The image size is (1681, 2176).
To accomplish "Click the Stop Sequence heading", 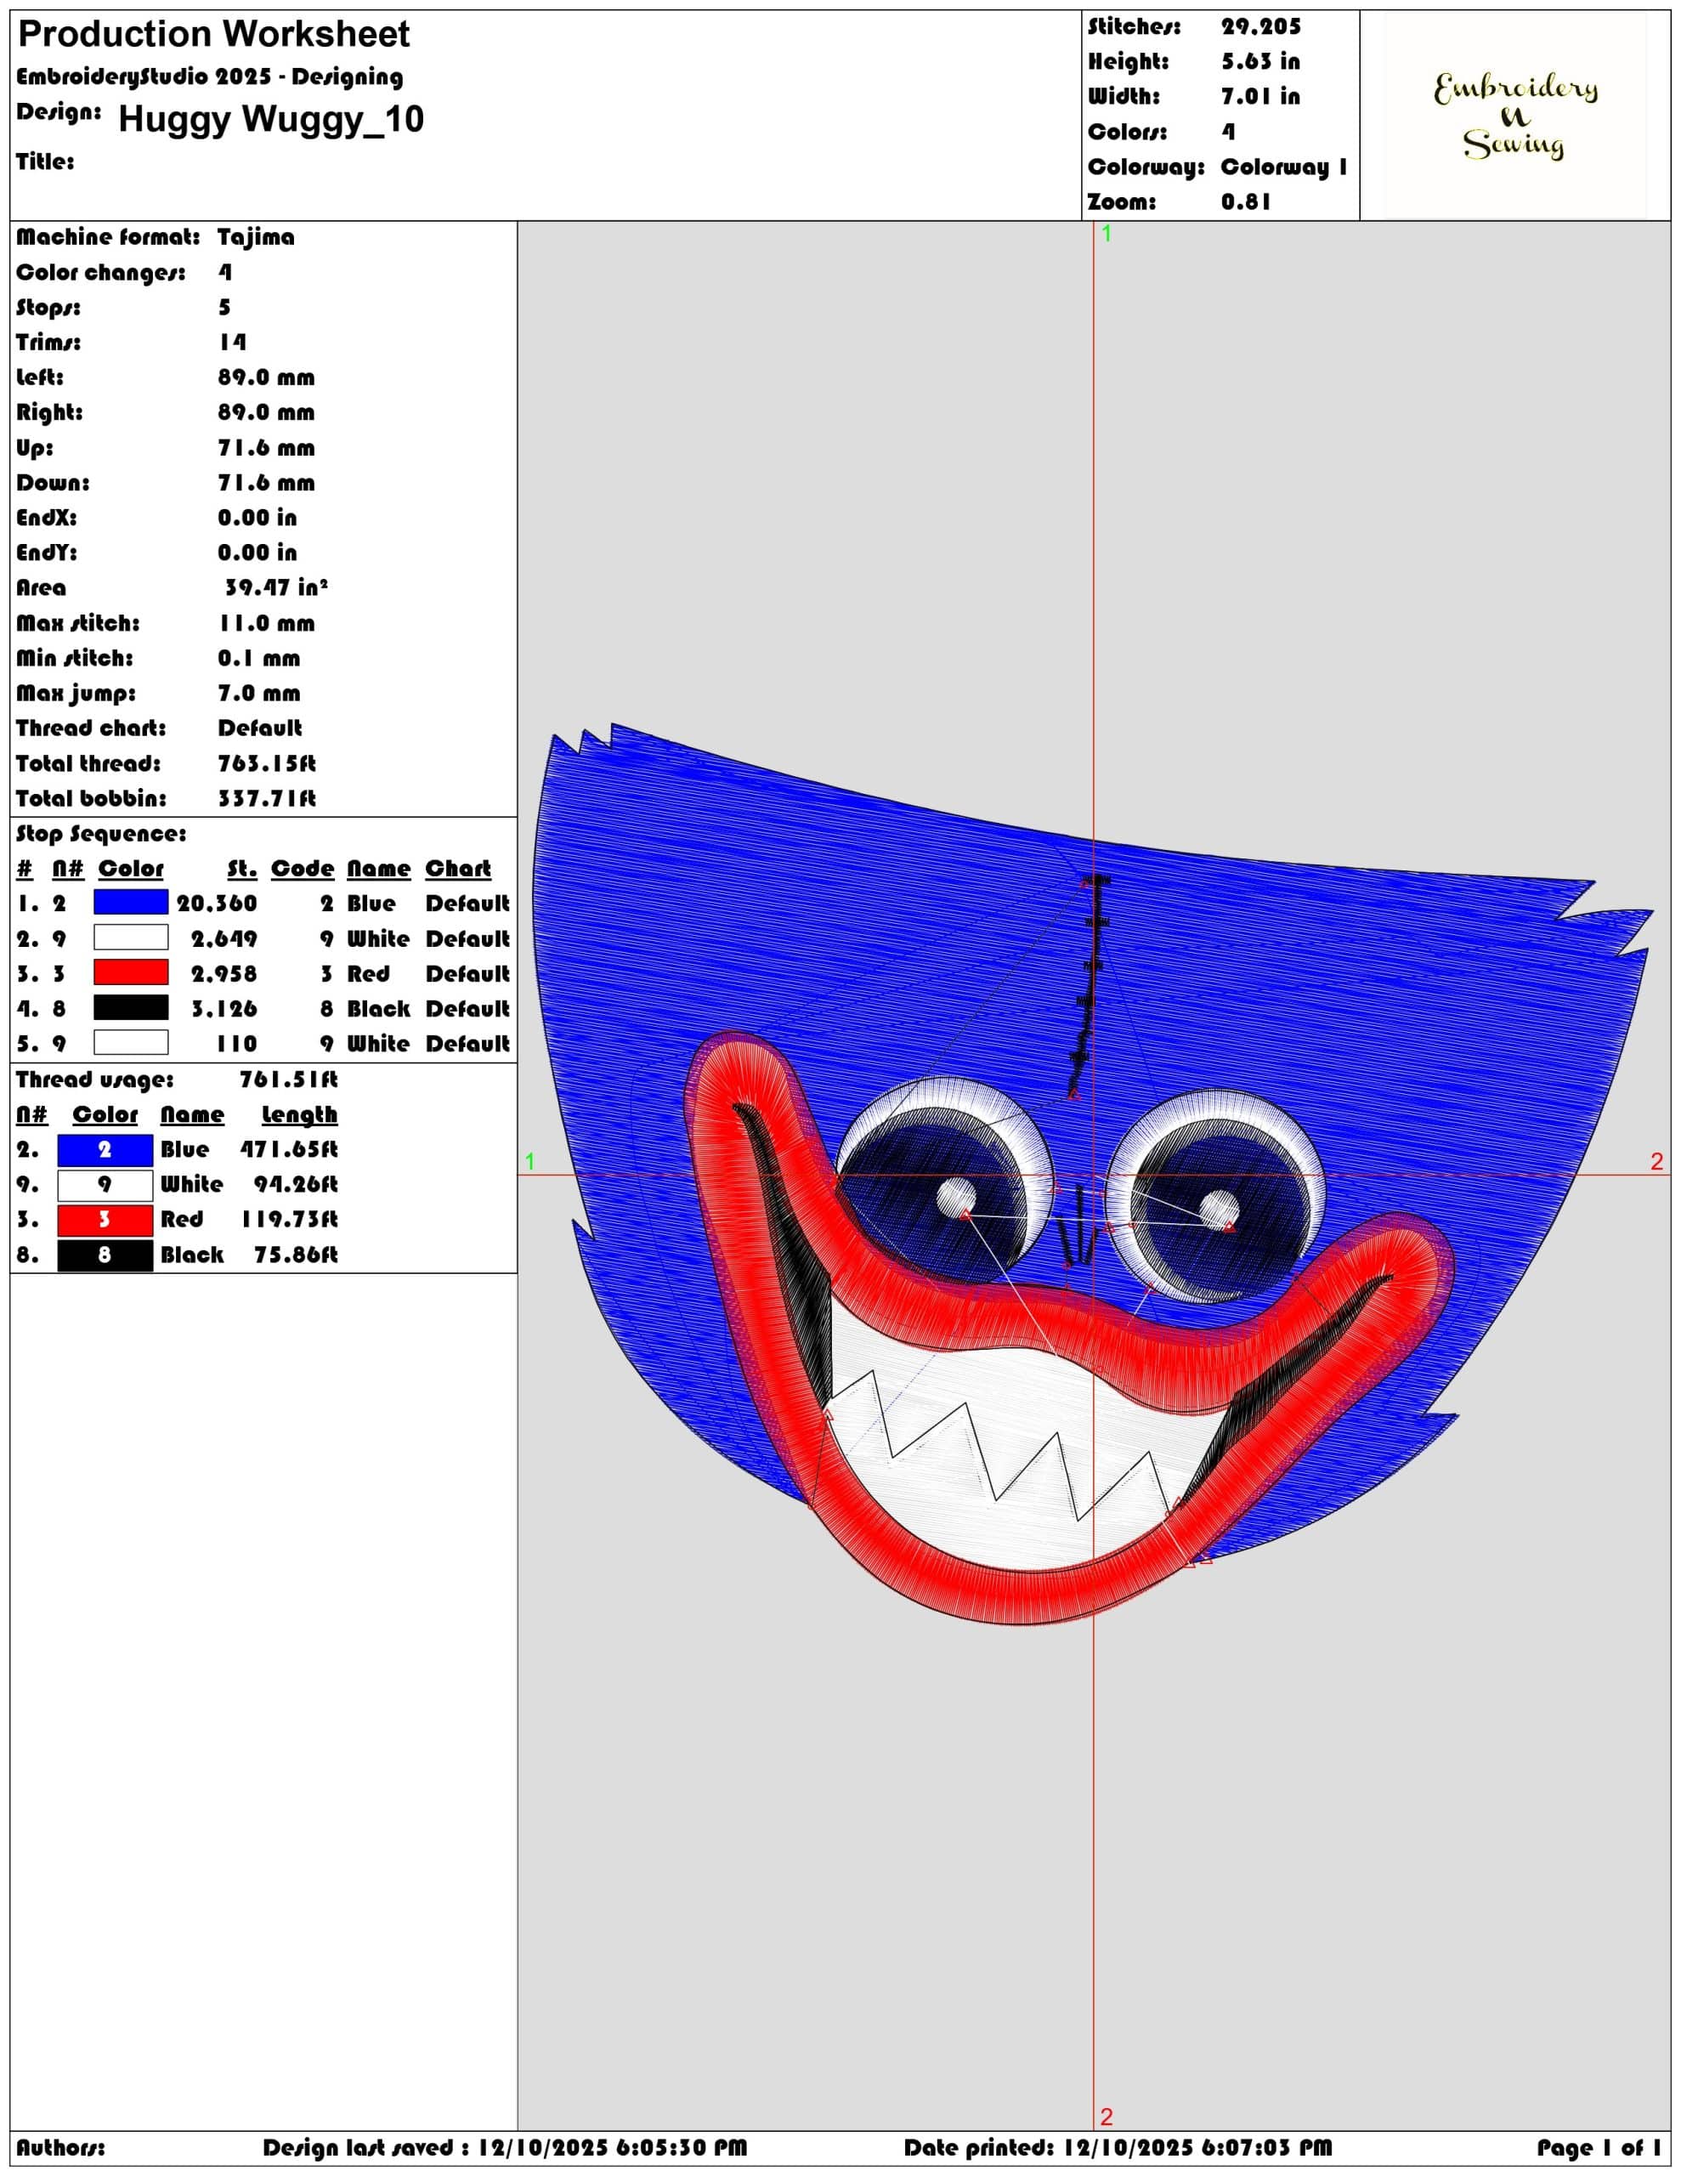I will (x=100, y=834).
